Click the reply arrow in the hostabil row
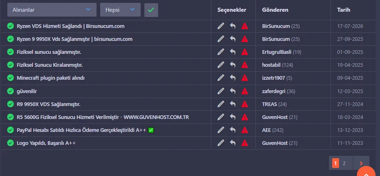380x176 pixels. pyautogui.click(x=233, y=65)
